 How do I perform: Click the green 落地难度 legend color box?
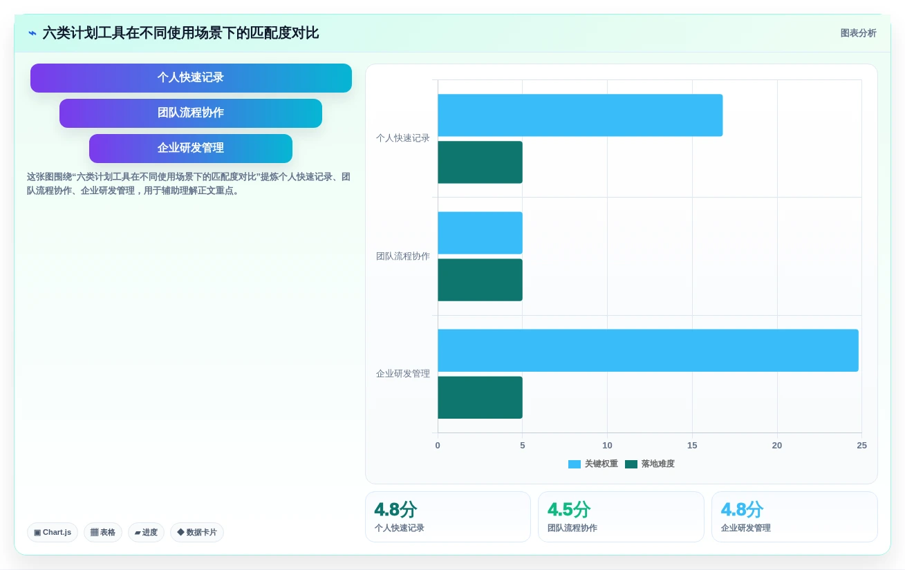pyautogui.click(x=631, y=464)
